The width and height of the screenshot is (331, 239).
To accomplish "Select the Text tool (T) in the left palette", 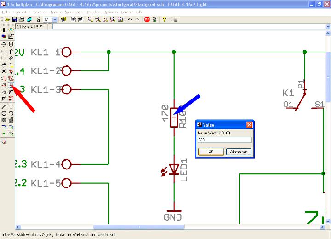I will pos(11,106).
